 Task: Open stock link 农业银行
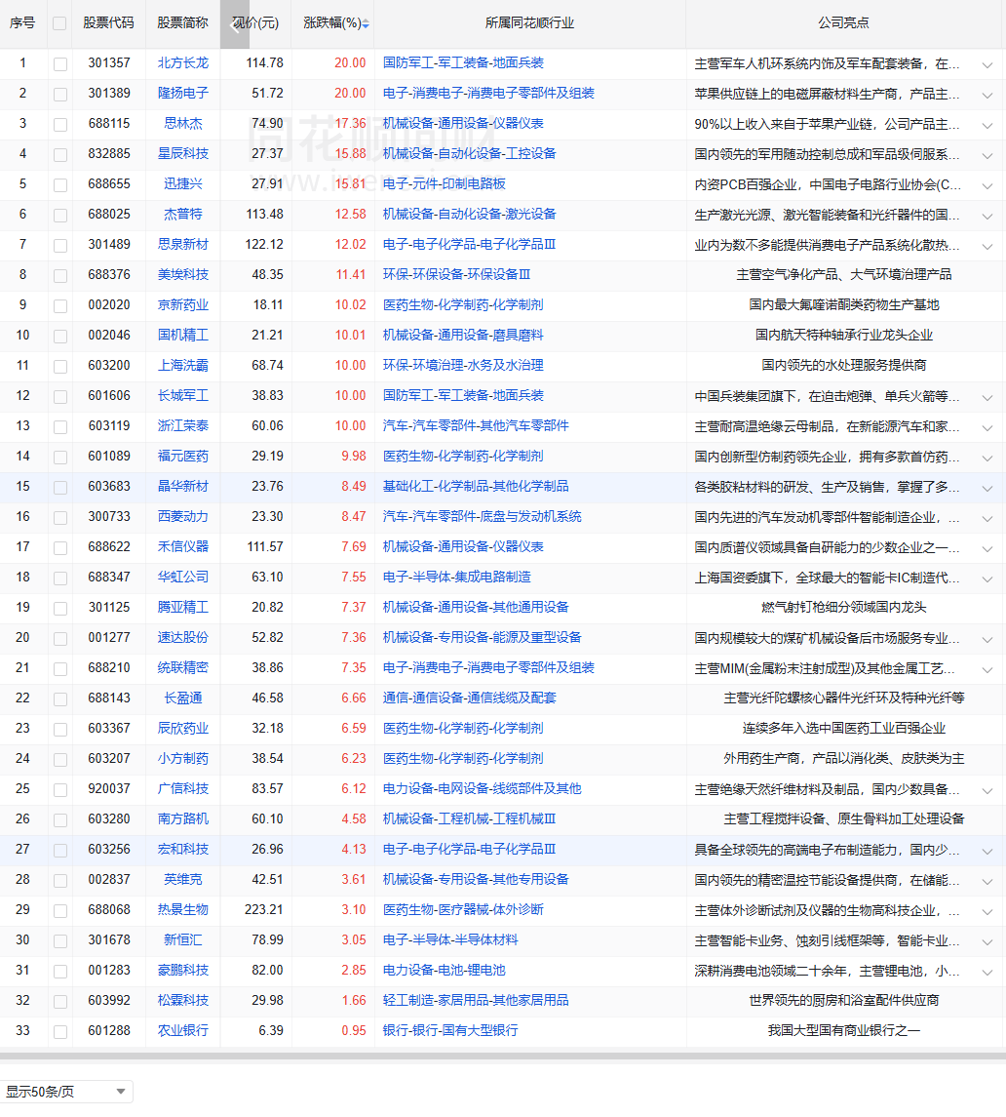pos(183,1031)
